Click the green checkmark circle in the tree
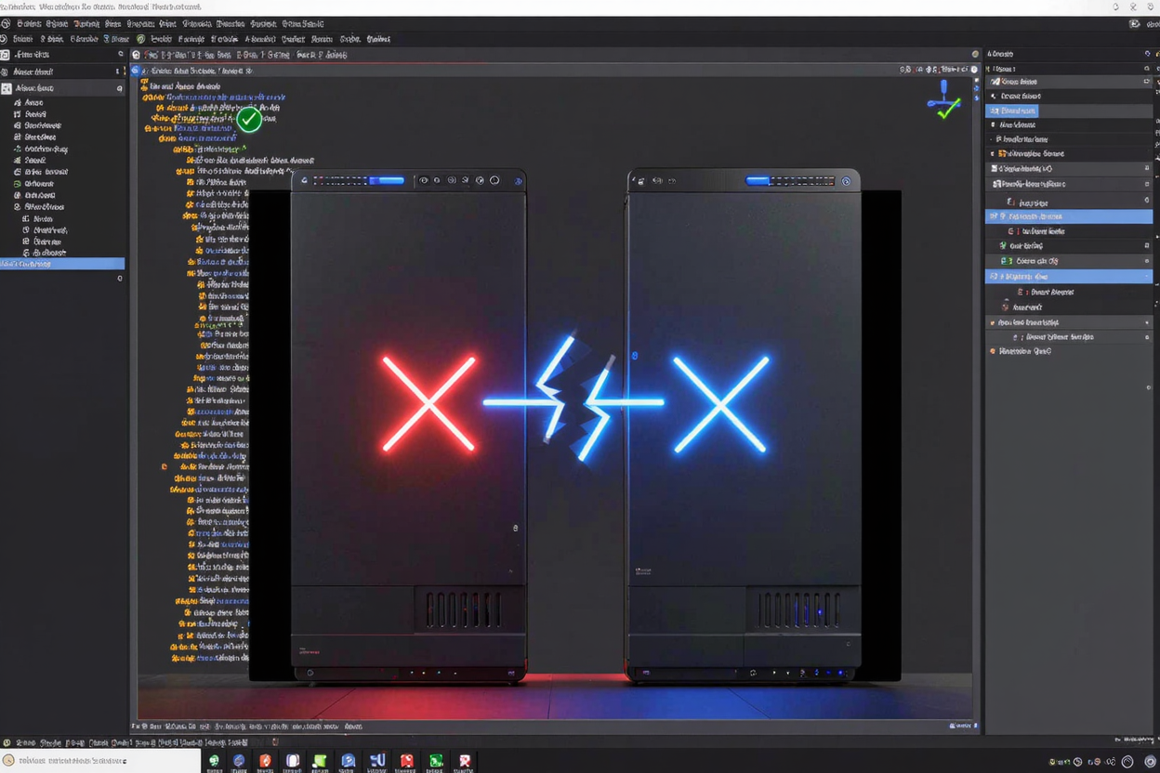Image resolution: width=1160 pixels, height=773 pixels. 248,119
